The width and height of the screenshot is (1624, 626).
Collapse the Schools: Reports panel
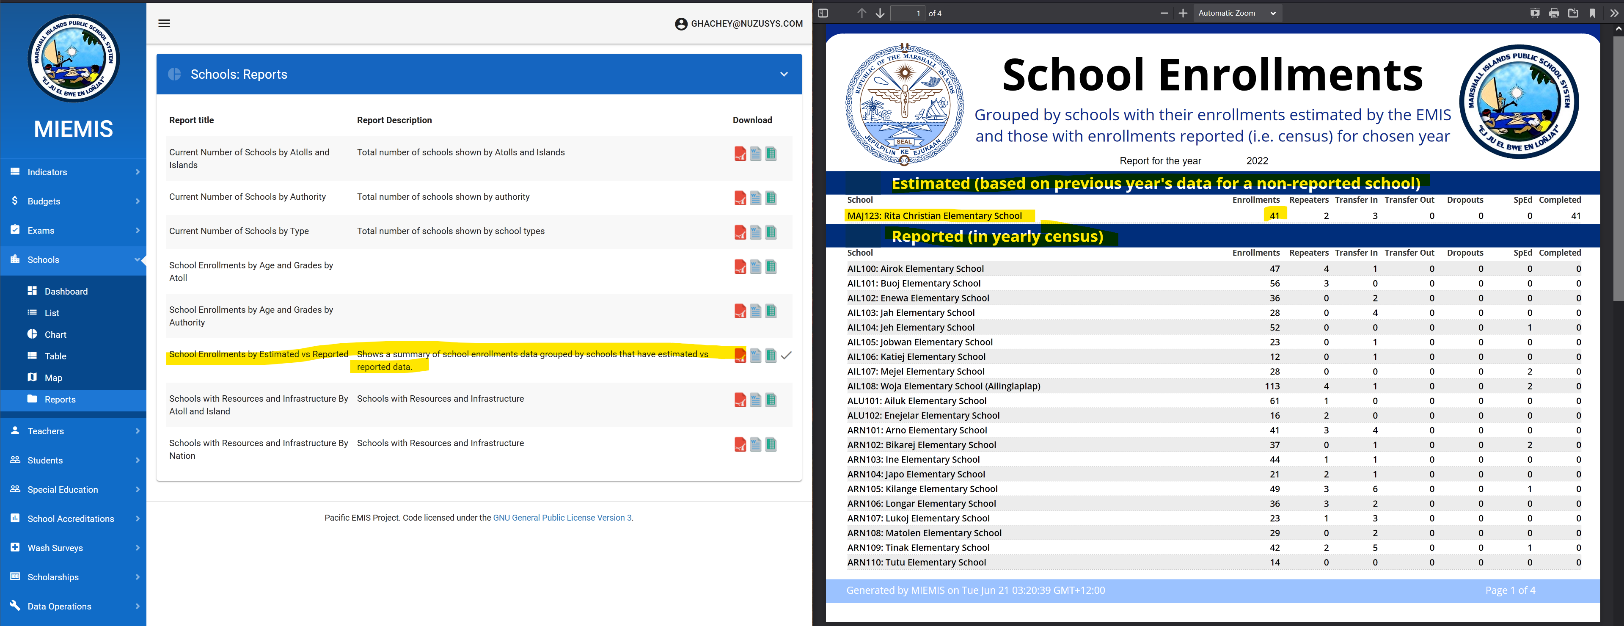pyautogui.click(x=784, y=74)
